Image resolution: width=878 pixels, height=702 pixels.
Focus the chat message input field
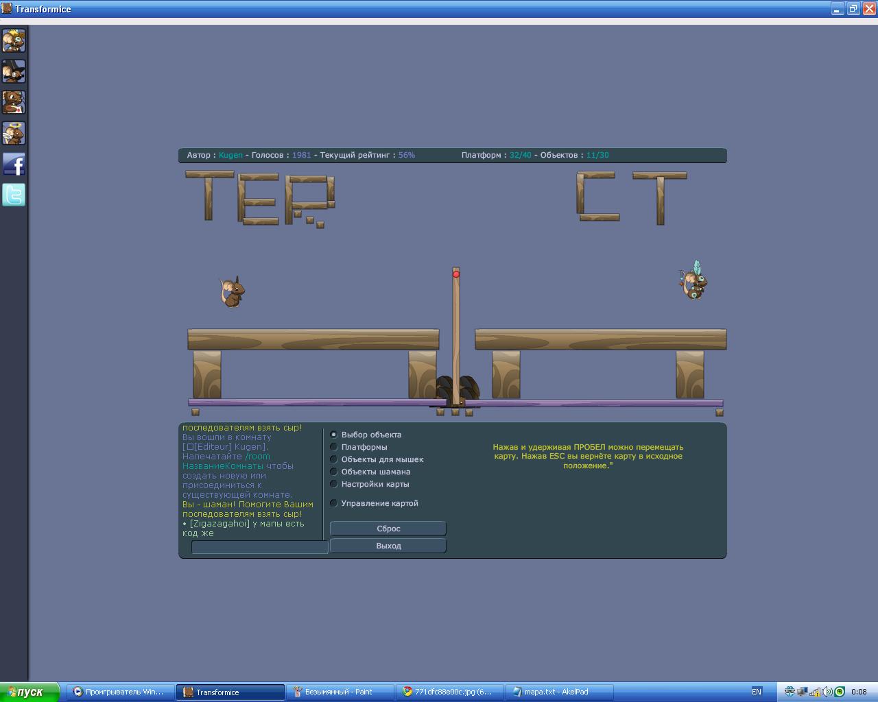[x=259, y=547]
